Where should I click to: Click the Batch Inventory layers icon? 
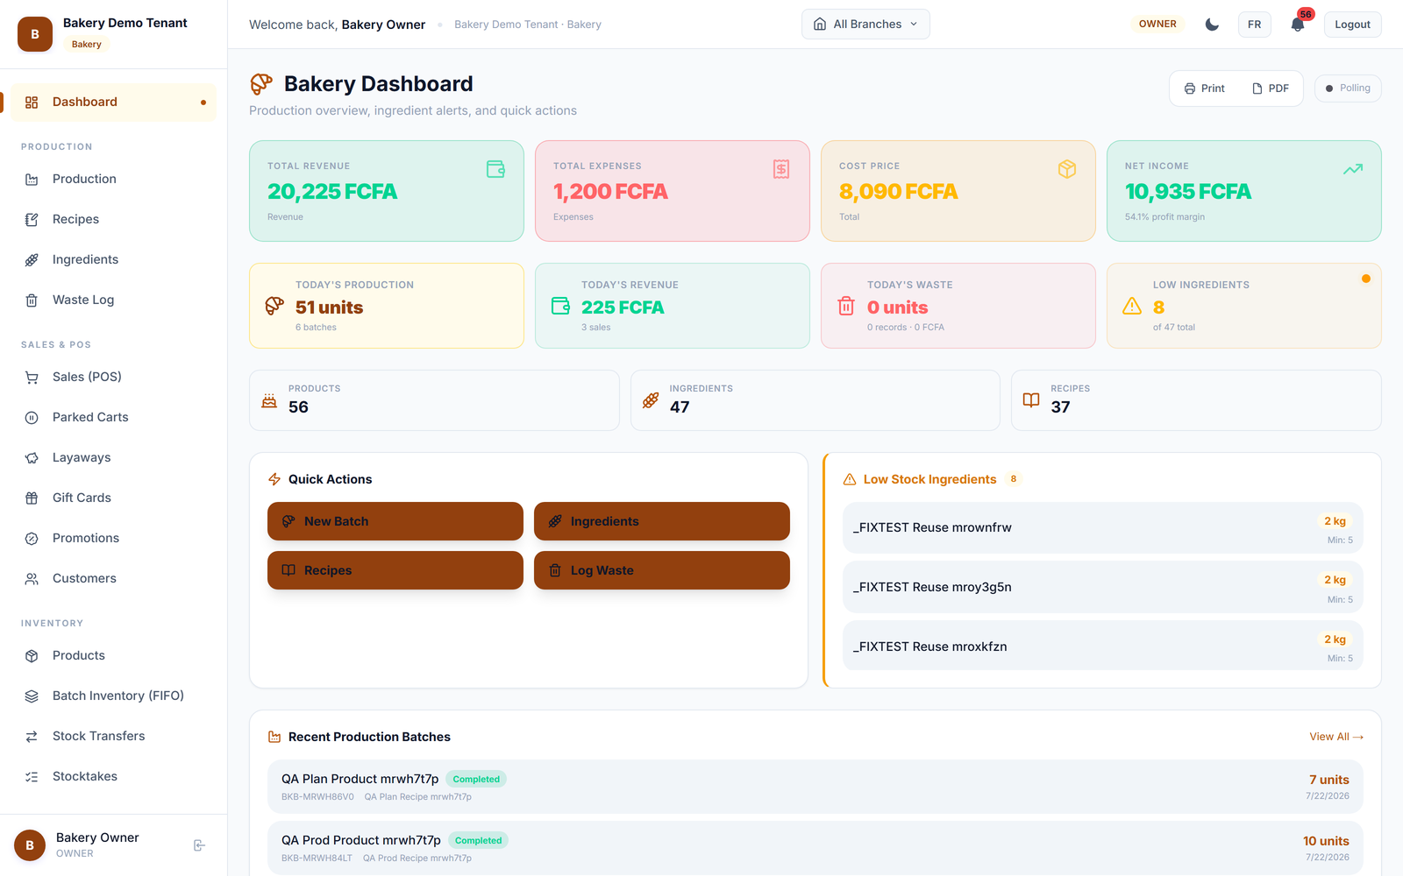click(x=32, y=696)
